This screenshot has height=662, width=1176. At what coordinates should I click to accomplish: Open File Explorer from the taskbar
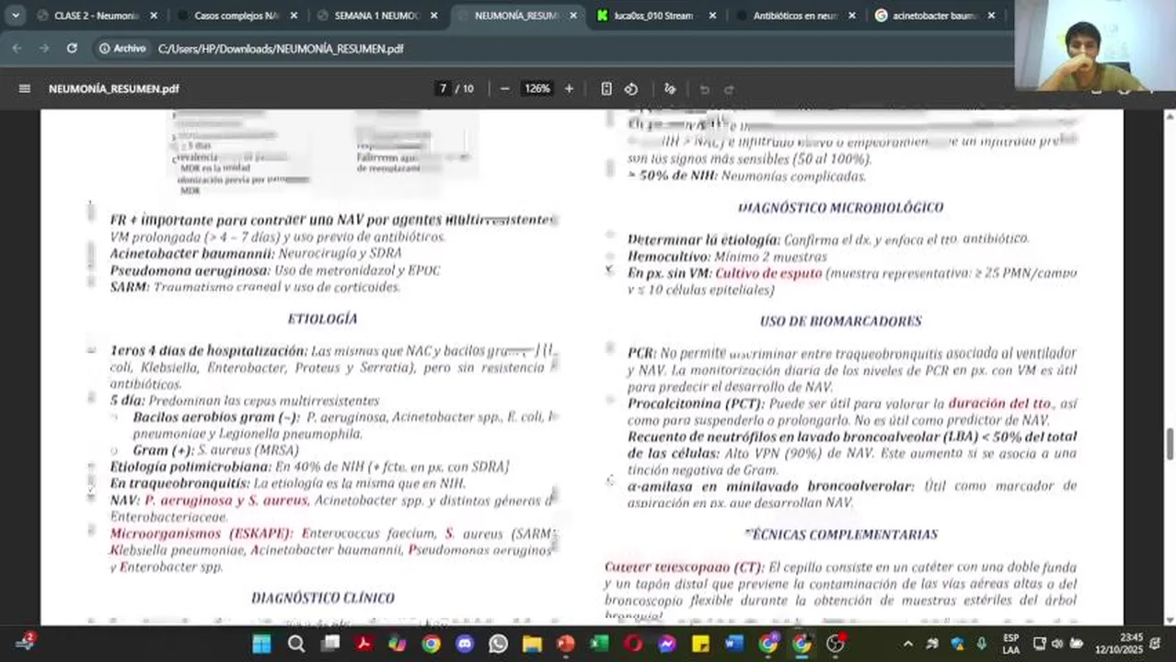pyautogui.click(x=532, y=644)
